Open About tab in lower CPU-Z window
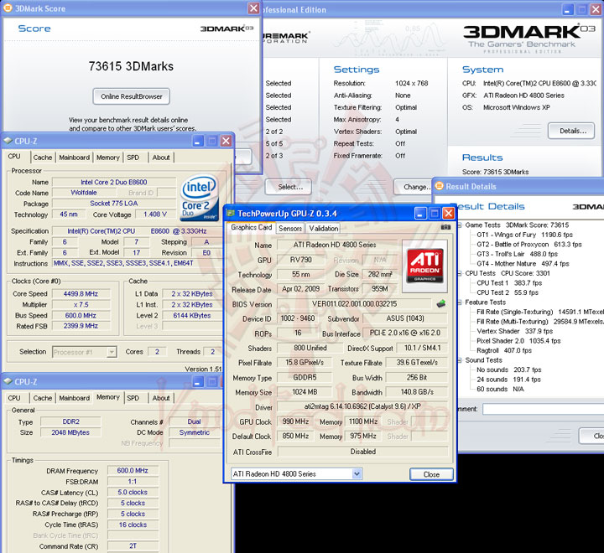 click(161, 398)
